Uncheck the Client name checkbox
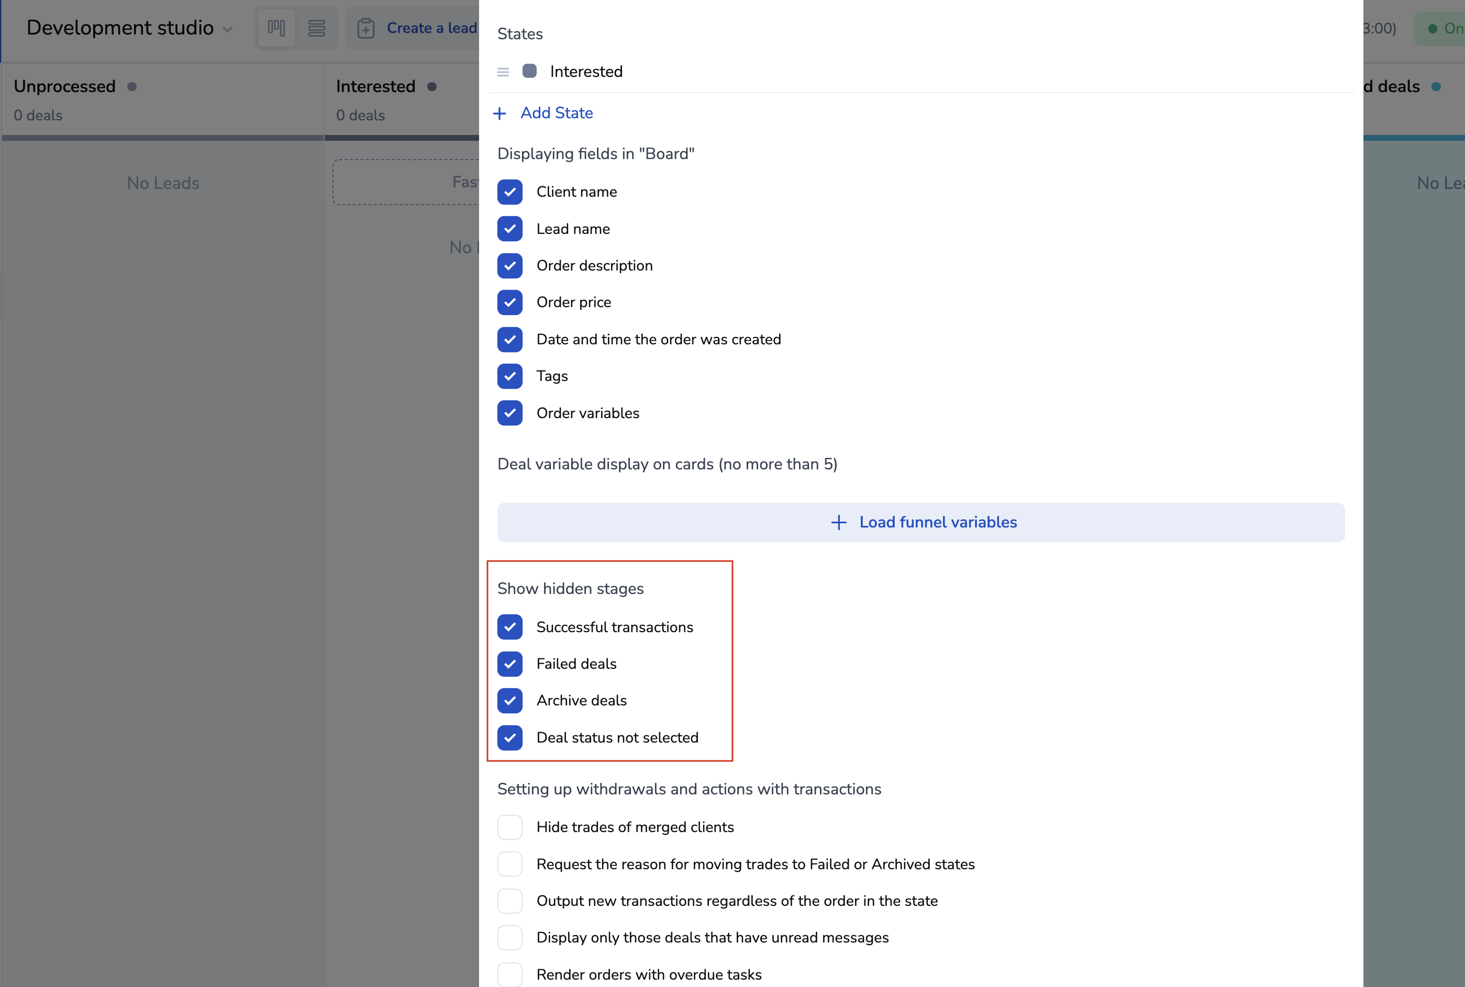This screenshot has height=987, width=1465. [x=509, y=192]
